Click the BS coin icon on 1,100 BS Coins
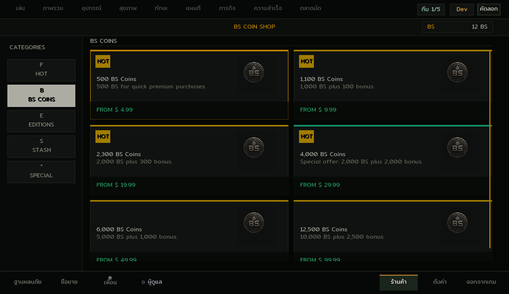Screen dimensions: 509x294 457,72
